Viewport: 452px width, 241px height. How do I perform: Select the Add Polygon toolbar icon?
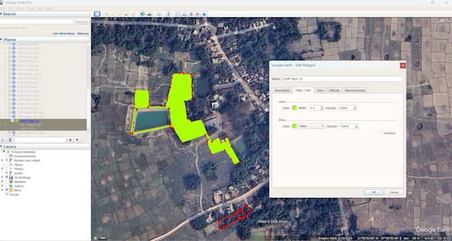[x=113, y=14]
